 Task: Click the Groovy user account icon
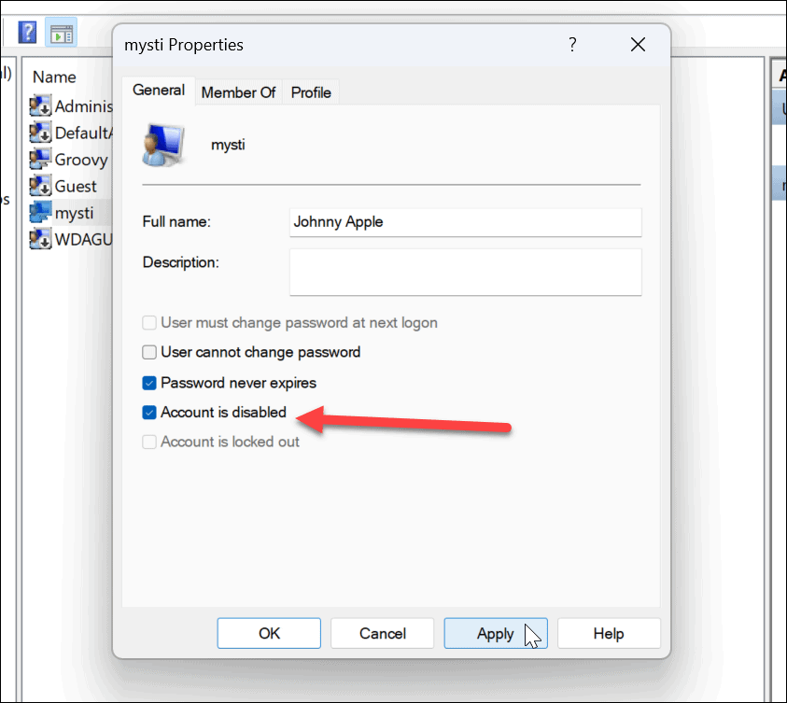pyautogui.click(x=40, y=159)
